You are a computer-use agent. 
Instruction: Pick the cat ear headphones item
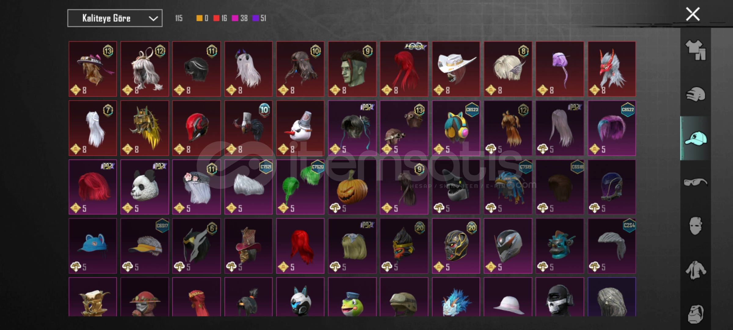456,128
